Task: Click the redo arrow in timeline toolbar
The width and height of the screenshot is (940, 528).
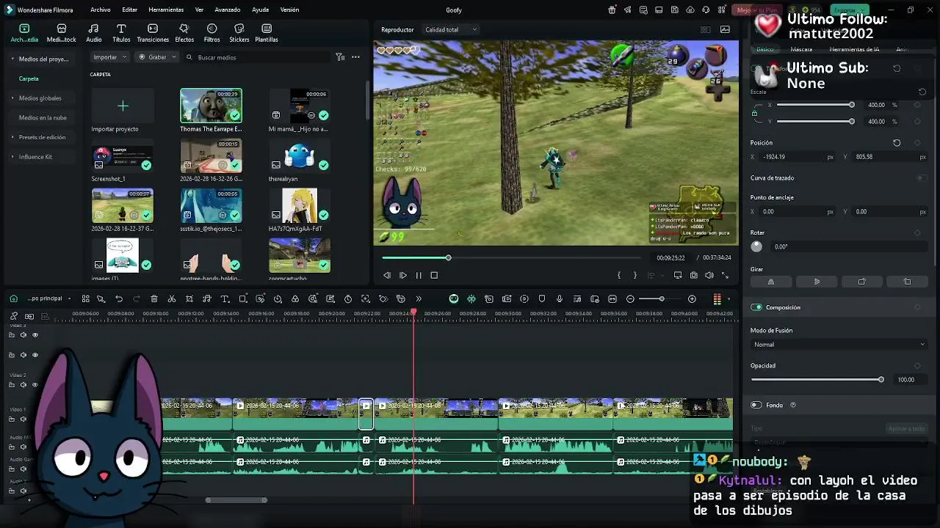Action: [137, 298]
